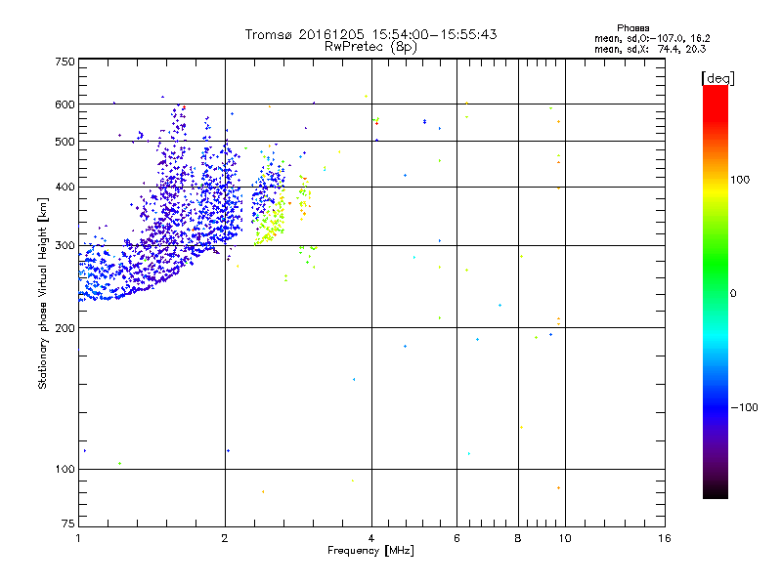Viewport: 782px width, 586px height.
Task: Click the 'Phases' header label
Action: pos(632,28)
